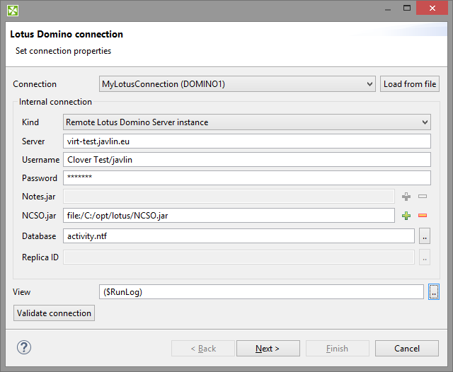Click the Database name field

point(239,236)
